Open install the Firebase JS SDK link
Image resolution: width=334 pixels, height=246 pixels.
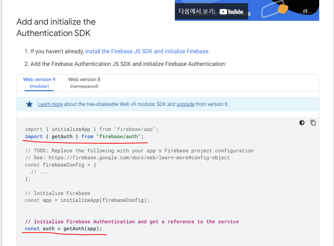point(147,51)
